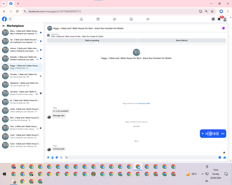This screenshot has width=232, height=185.
Task: Open a new browser tab
Action: tap(18, 4)
